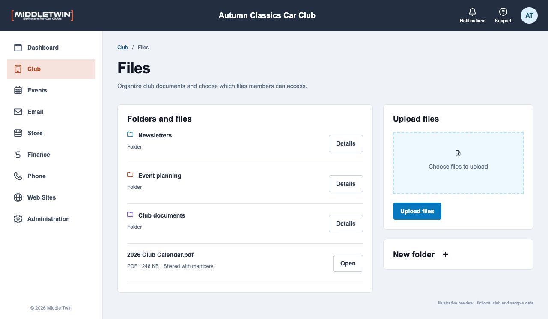This screenshot has width=548, height=319.
Task: Click the Finance dollar icon
Action: point(18,155)
